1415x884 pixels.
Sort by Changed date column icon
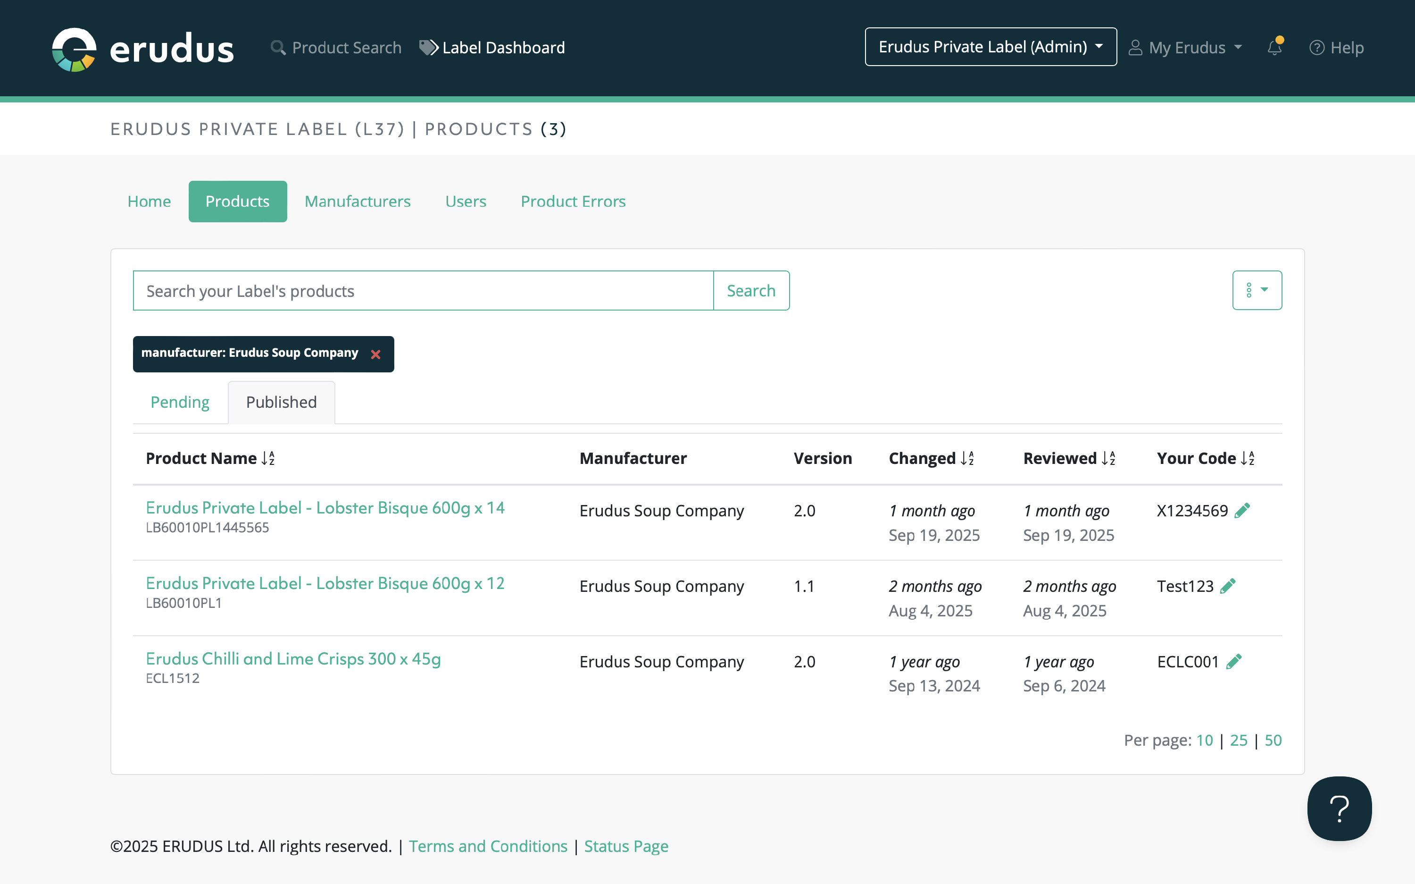(967, 458)
